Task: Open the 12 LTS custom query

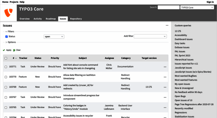Action: 178,31
